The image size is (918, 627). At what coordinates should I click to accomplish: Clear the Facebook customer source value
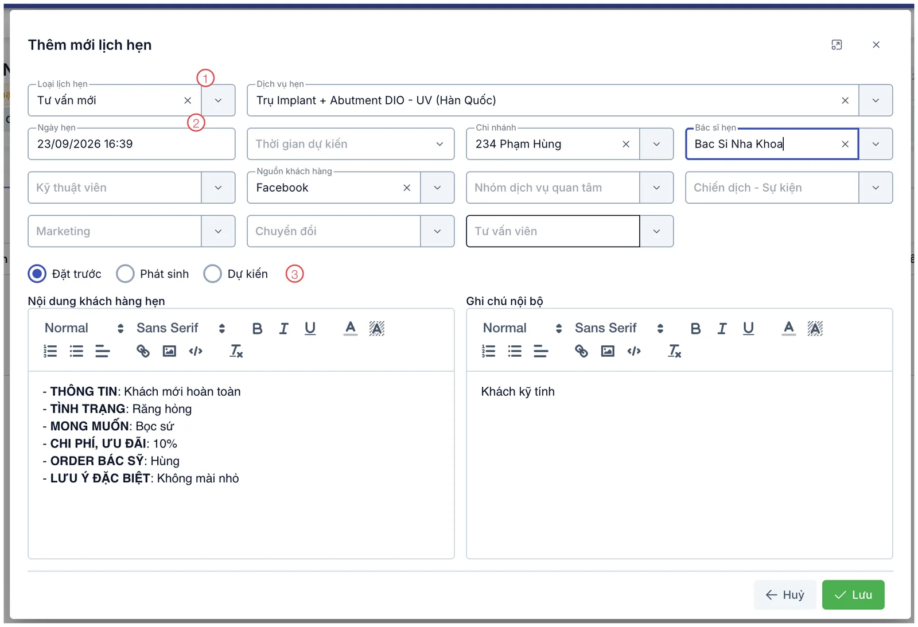click(x=407, y=188)
